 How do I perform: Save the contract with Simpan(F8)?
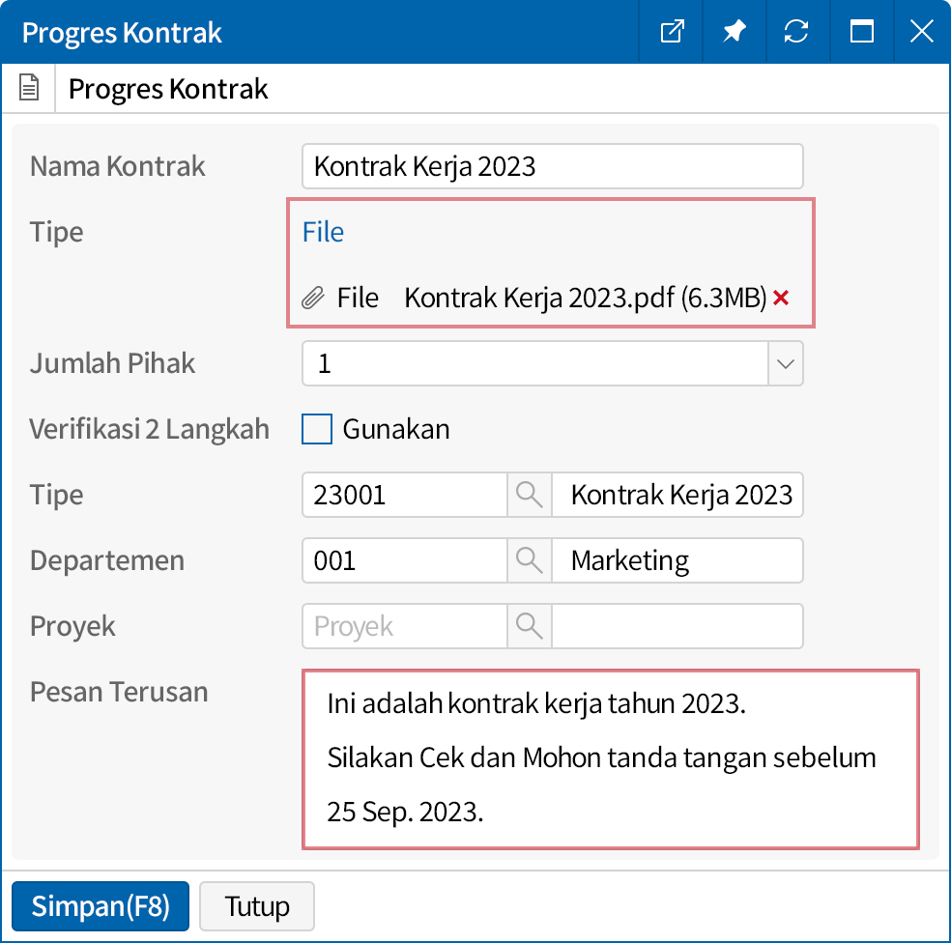pos(101,906)
